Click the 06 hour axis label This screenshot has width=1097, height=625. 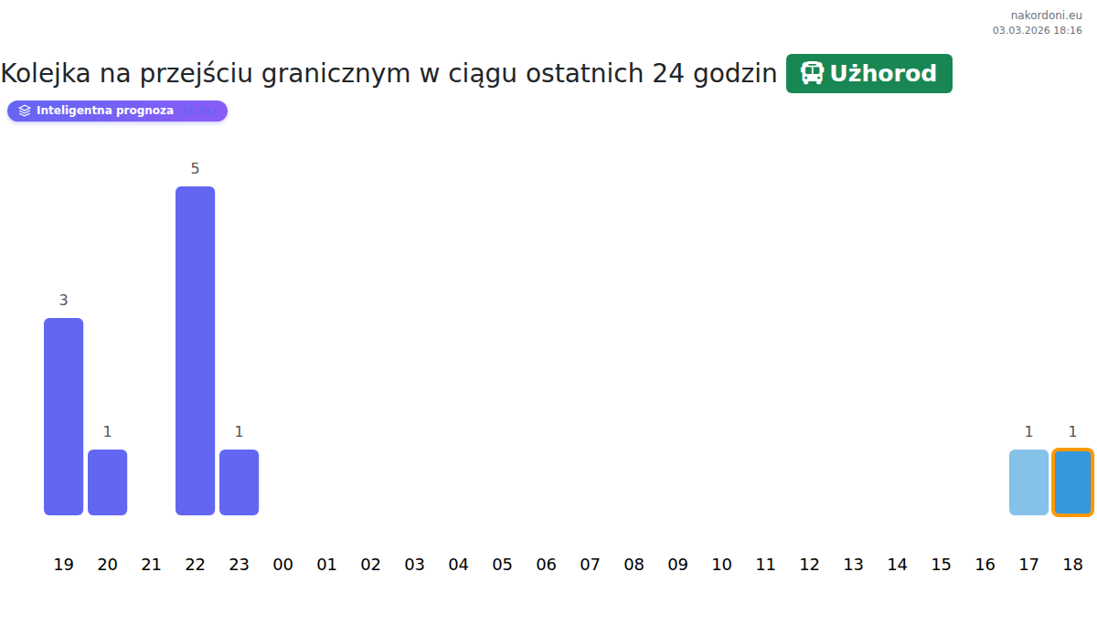(546, 565)
